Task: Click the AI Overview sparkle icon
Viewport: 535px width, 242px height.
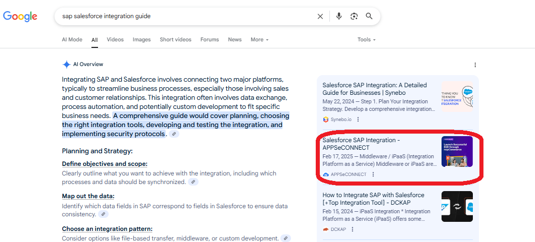Action: [67, 65]
